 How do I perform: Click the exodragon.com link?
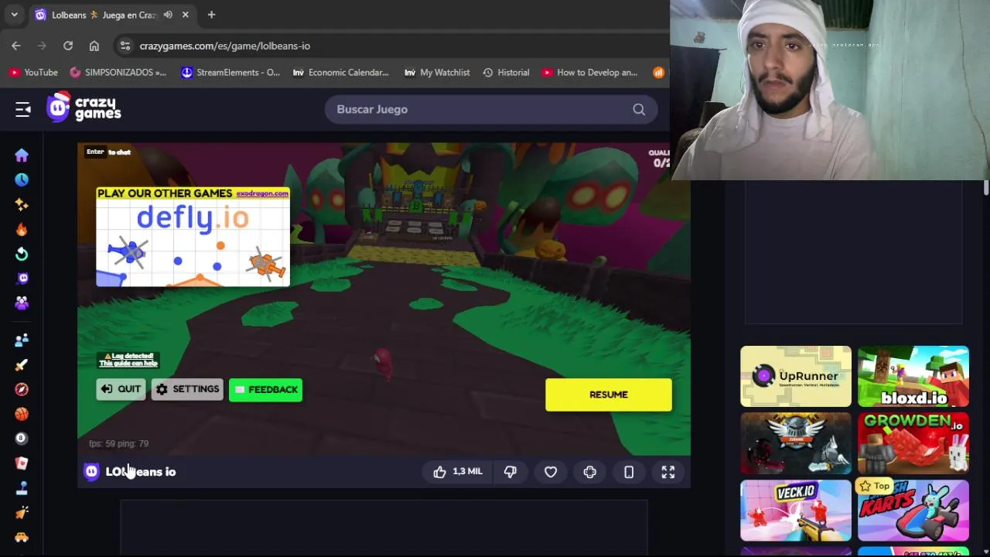262,193
